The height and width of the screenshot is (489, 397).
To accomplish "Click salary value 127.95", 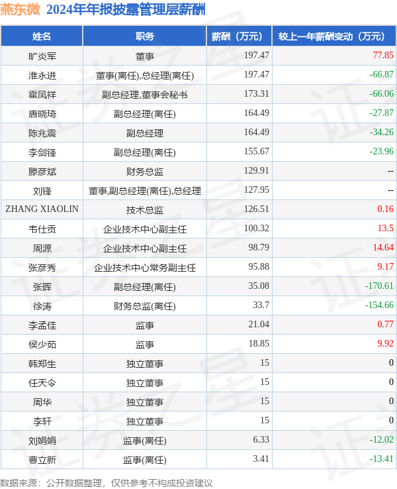I will pos(256,190).
